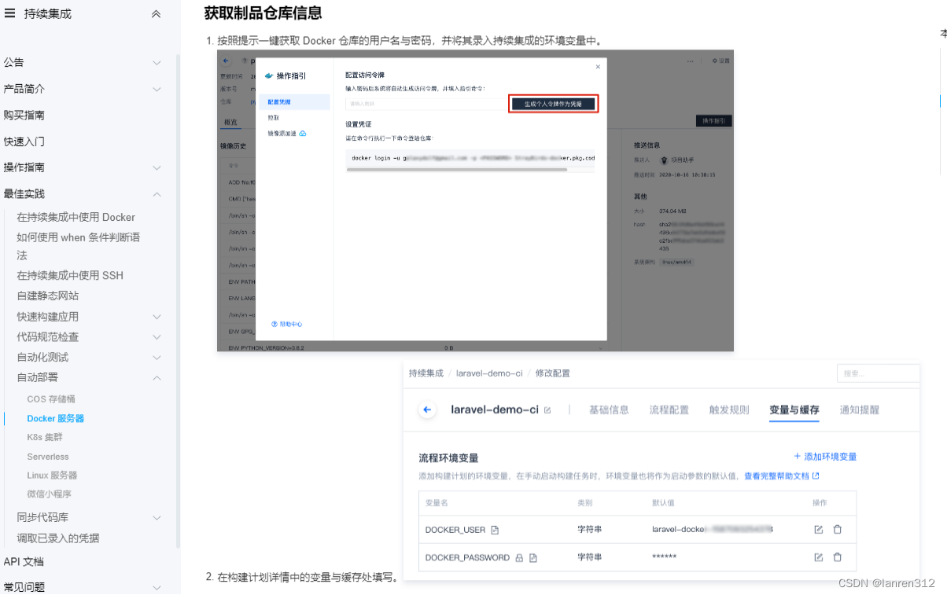This screenshot has height=595, width=947.
Task: Select Serverless in the sidebar
Action: coord(48,457)
